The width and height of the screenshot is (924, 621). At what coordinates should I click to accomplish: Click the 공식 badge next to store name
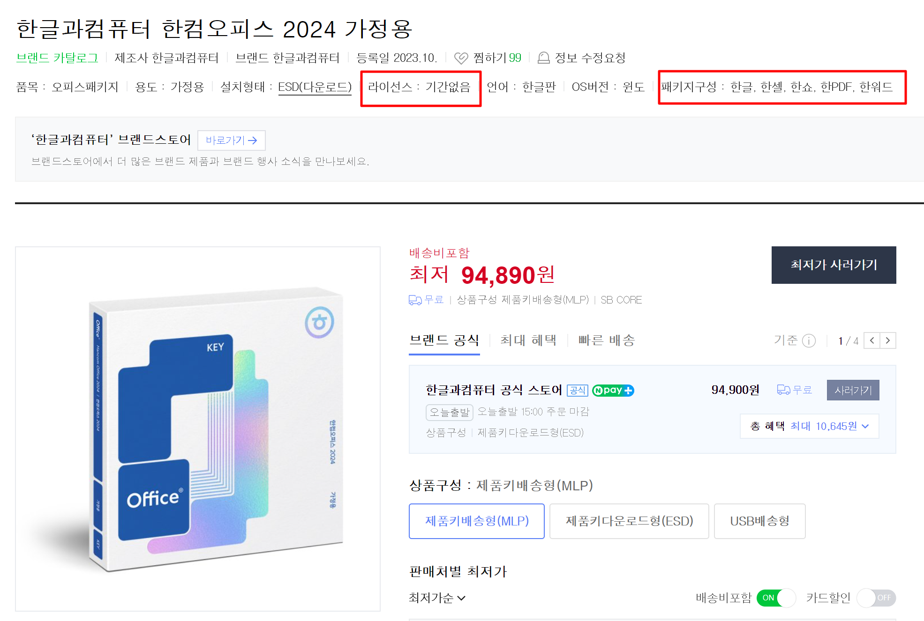[x=578, y=390]
